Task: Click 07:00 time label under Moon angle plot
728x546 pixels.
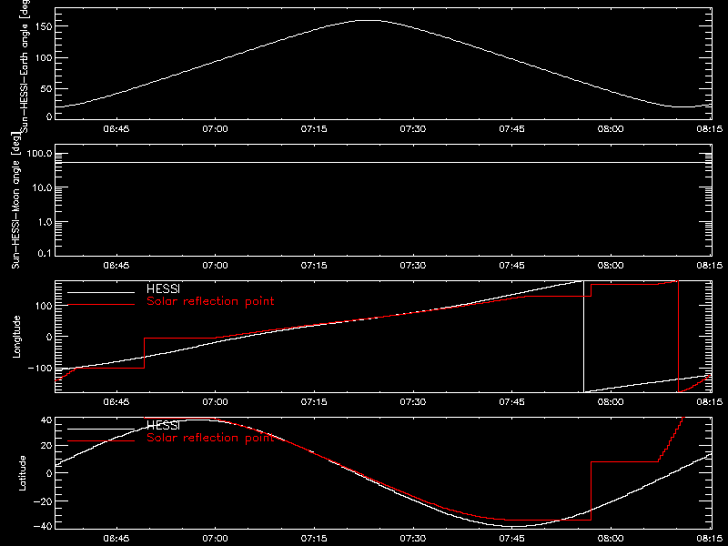Action: click(215, 265)
